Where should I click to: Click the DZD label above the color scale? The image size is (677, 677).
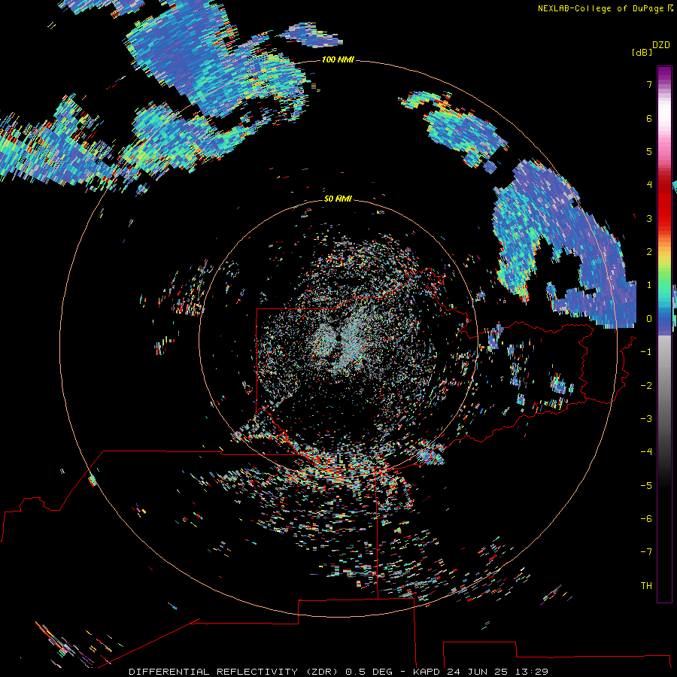[x=660, y=45]
